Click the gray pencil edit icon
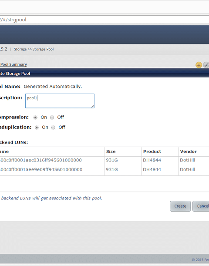Viewport: 209px width, 266px height. [206, 65]
